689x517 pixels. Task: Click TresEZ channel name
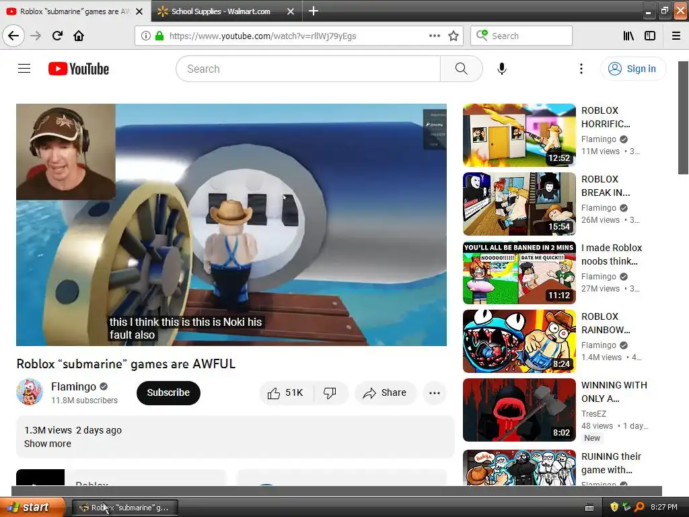point(593,414)
